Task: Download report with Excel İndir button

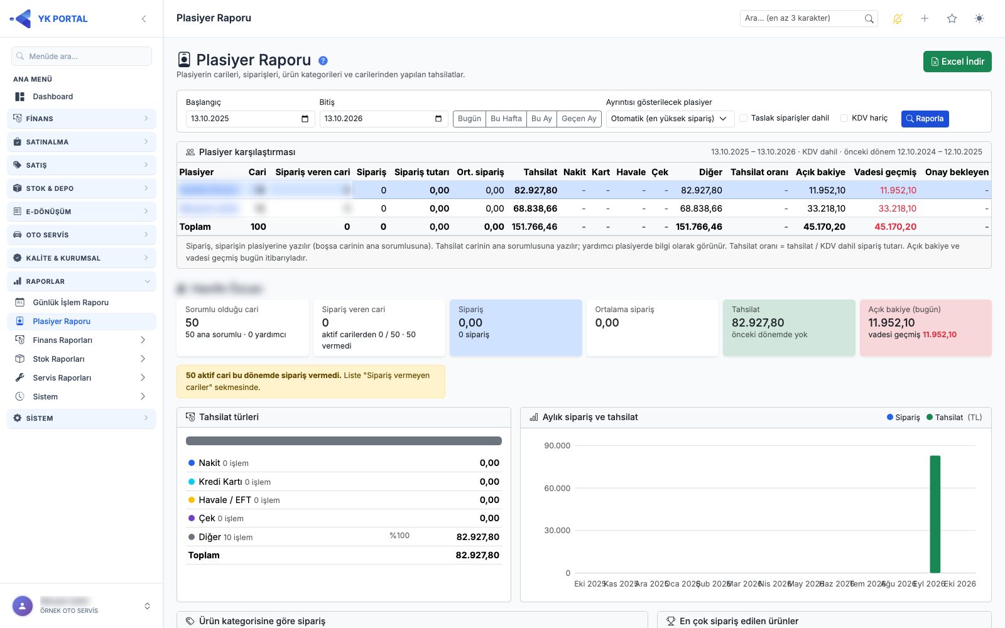Action: pos(957,62)
